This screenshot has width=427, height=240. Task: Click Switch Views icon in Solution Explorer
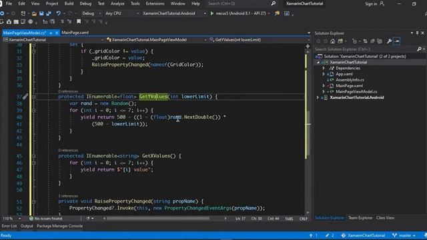[340, 41]
